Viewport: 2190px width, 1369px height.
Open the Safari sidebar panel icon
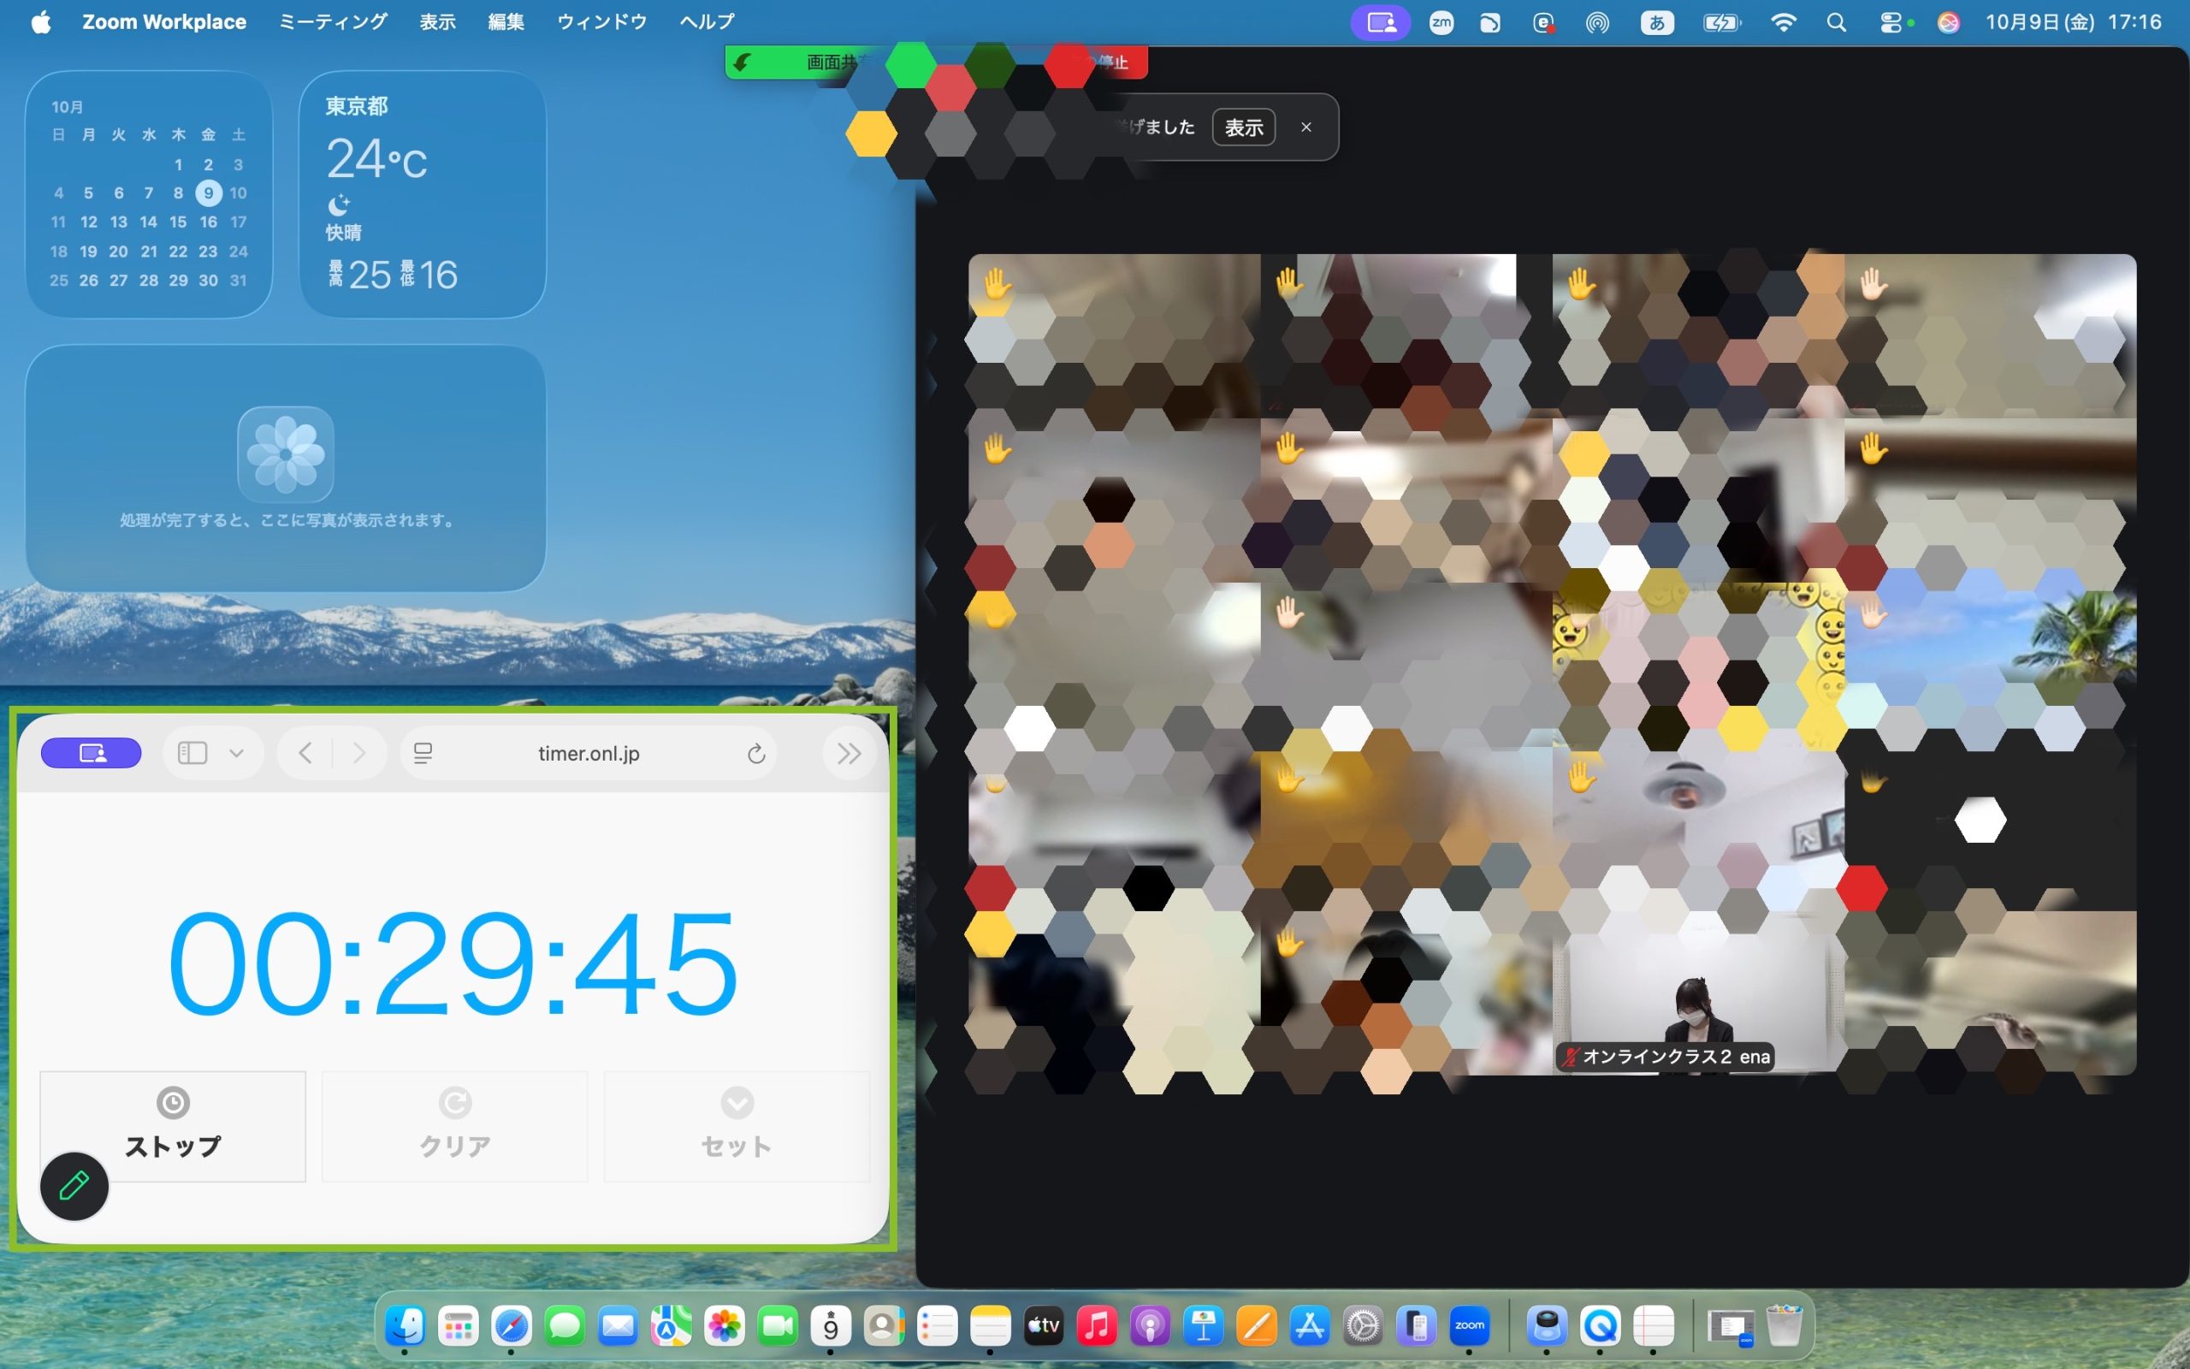(x=192, y=753)
